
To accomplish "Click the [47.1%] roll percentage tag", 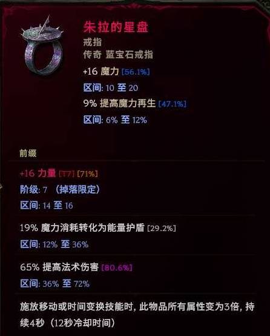I will click(172, 104).
